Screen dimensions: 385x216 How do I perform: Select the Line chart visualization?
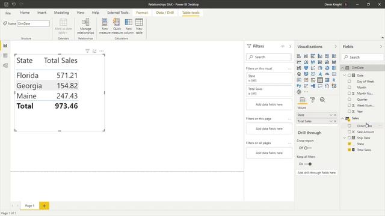click(299, 62)
